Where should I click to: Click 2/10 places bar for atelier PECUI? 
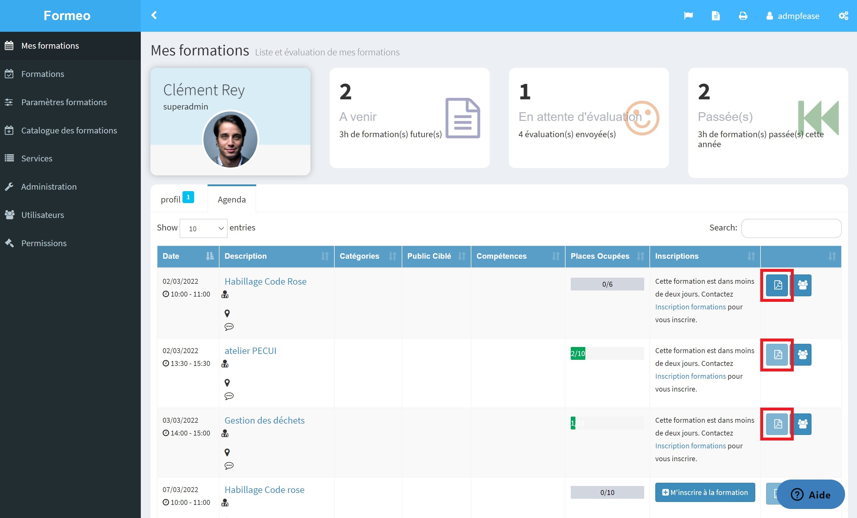607,353
